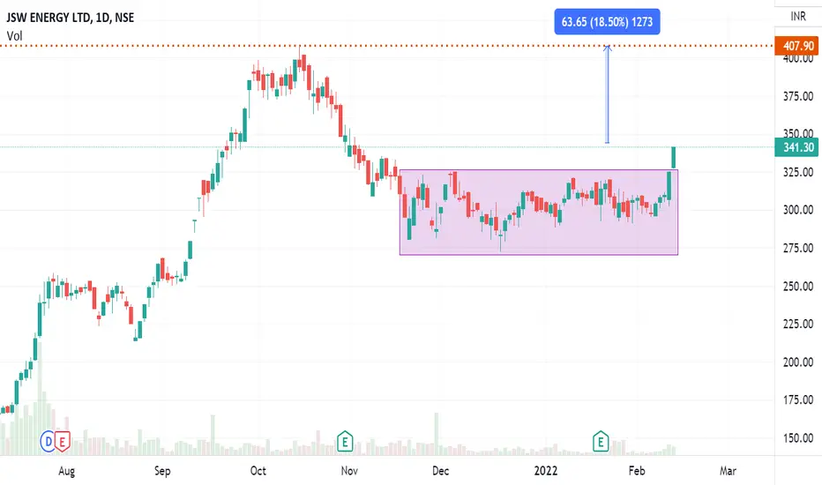This screenshot has height=485, width=822.
Task: Click the INR currency label
Action: pos(798,16)
